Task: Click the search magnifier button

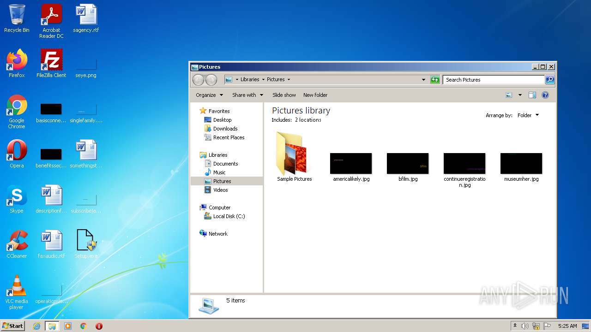Action: point(549,80)
